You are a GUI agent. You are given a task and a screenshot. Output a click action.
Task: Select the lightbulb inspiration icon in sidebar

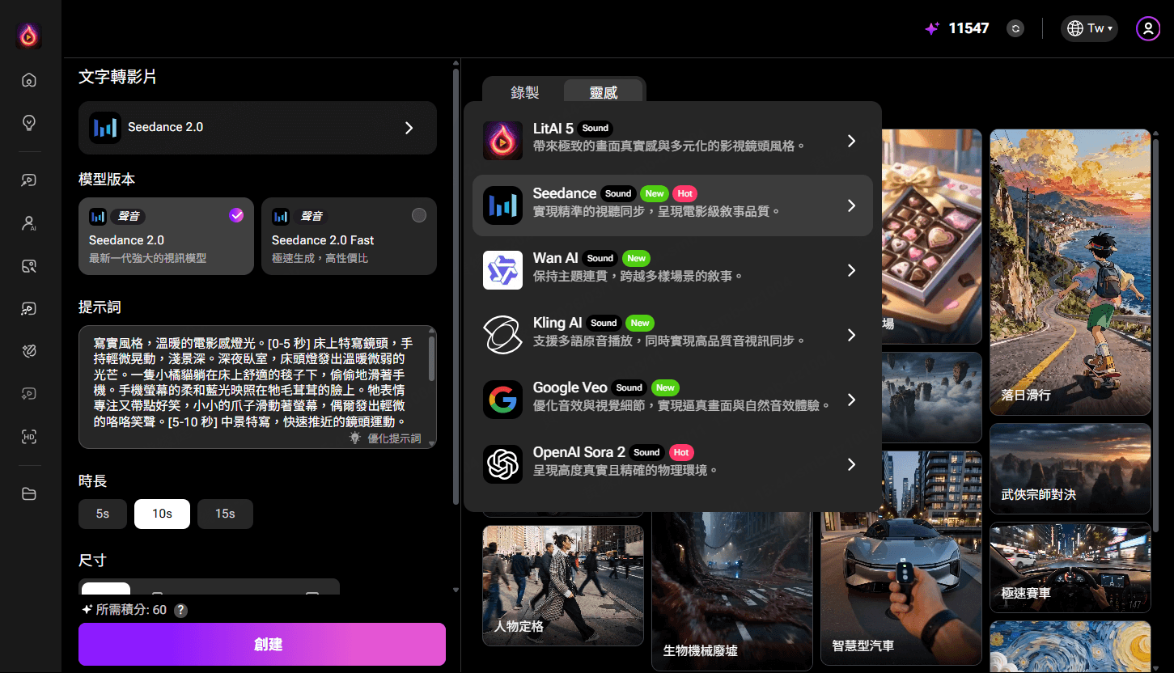pos(29,123)
